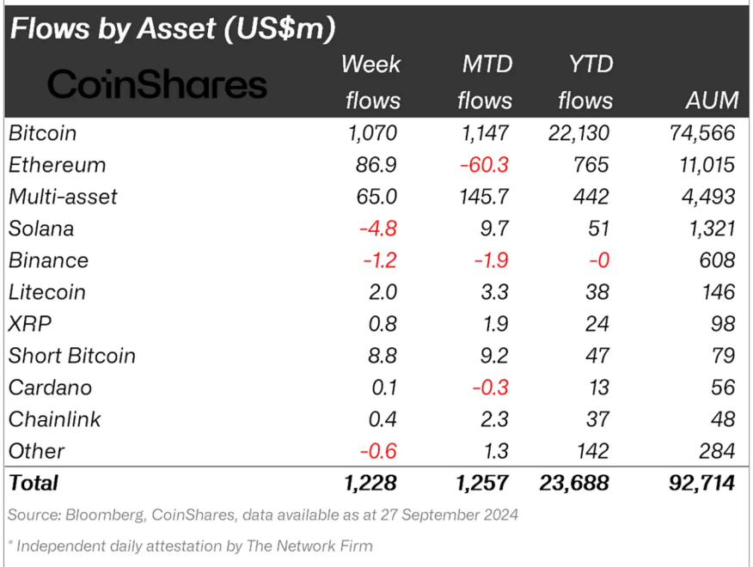
Task: Select the Bitcoin row label
Action: (43, 133)
